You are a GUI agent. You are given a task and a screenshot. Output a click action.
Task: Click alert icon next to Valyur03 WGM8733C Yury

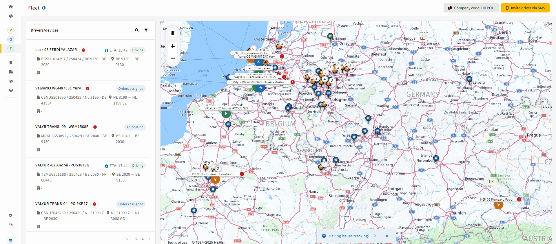pos(87,89)
